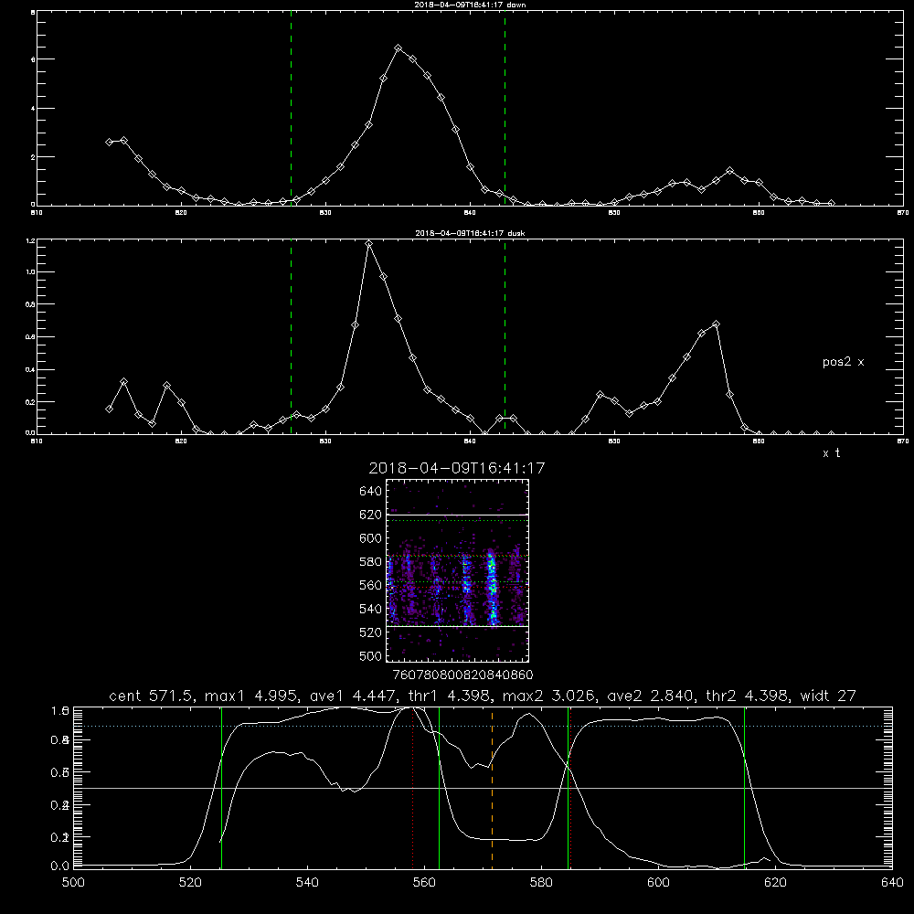
Task: Click the dusk peak near 816
Action: [123, 382]
